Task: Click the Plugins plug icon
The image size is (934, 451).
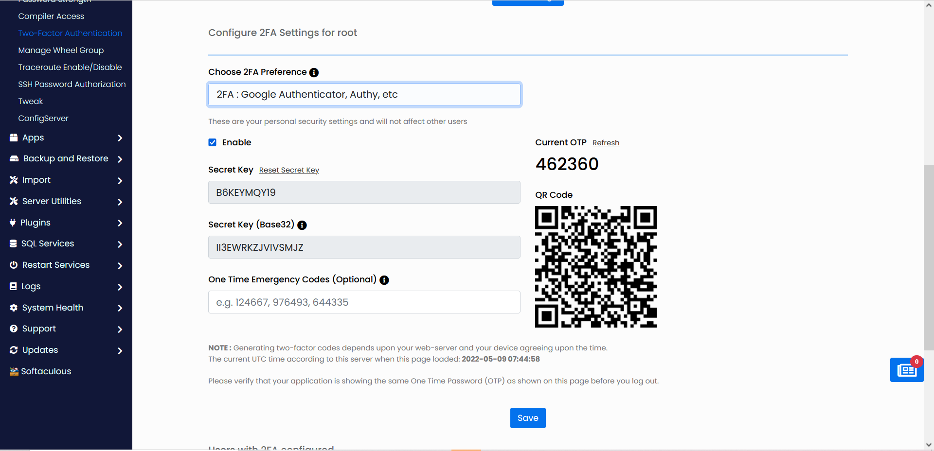Action: (x=13, y=223)
